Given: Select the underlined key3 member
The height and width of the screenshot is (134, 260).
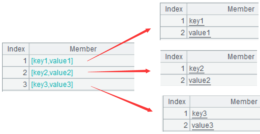Looking at the screenshot, I should point(199,114).
